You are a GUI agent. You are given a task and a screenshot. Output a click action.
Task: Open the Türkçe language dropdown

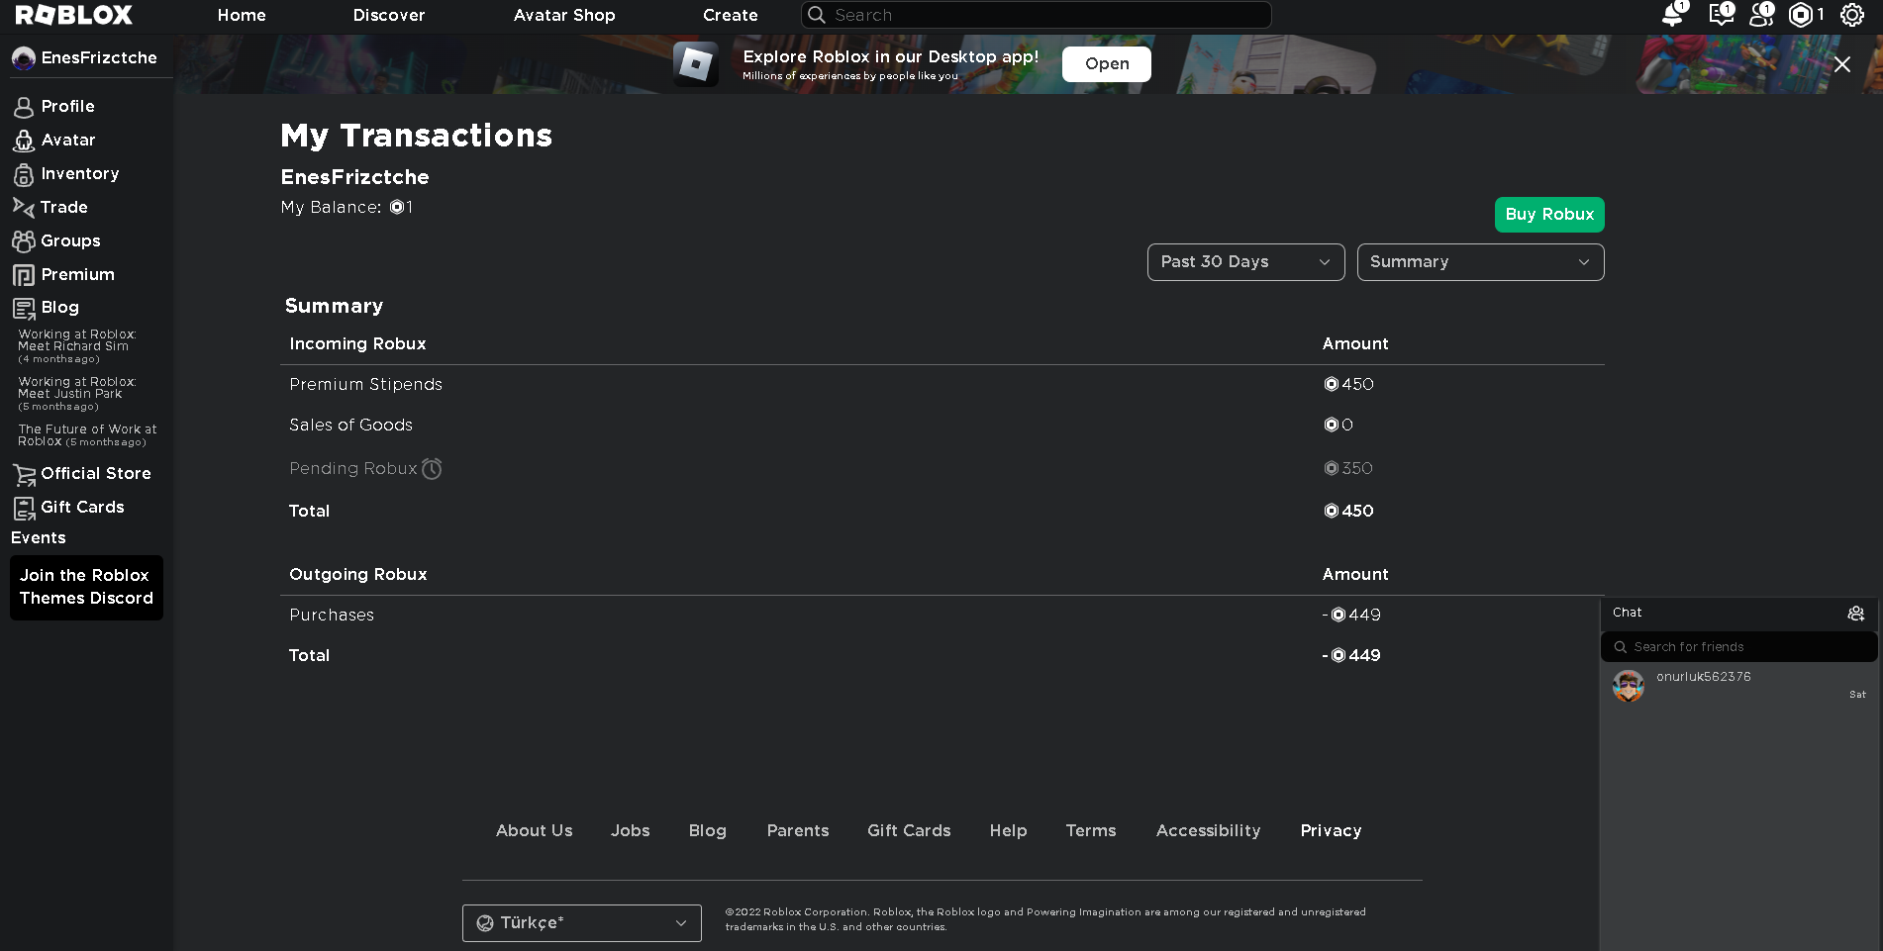[582, 923]
